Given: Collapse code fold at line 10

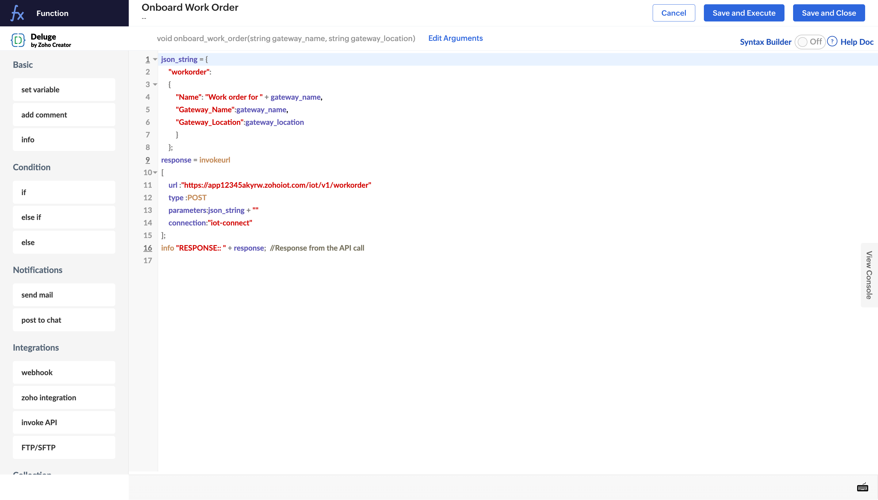Looking at the screenshot, I should pos(155,172).
